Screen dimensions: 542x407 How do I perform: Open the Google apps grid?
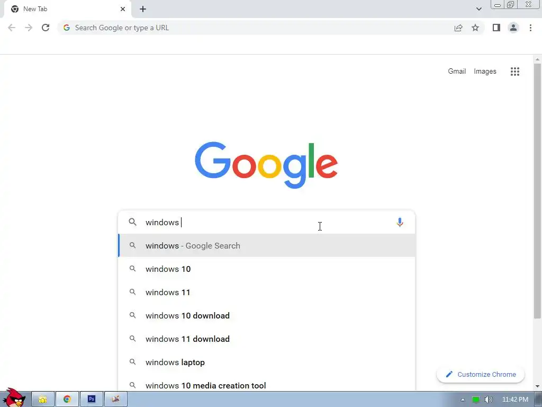click(x=515, y=72)
